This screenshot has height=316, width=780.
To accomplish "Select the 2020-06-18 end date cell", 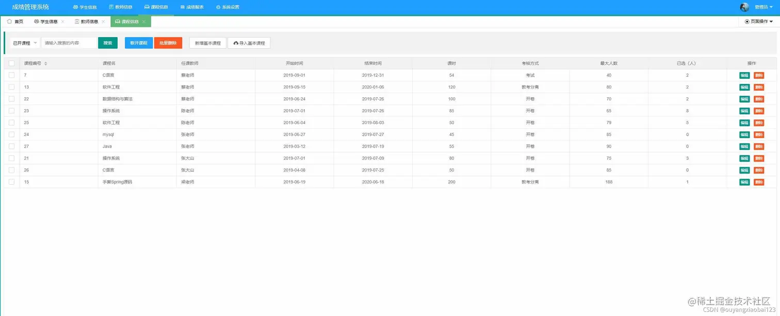I will (373, 182).
